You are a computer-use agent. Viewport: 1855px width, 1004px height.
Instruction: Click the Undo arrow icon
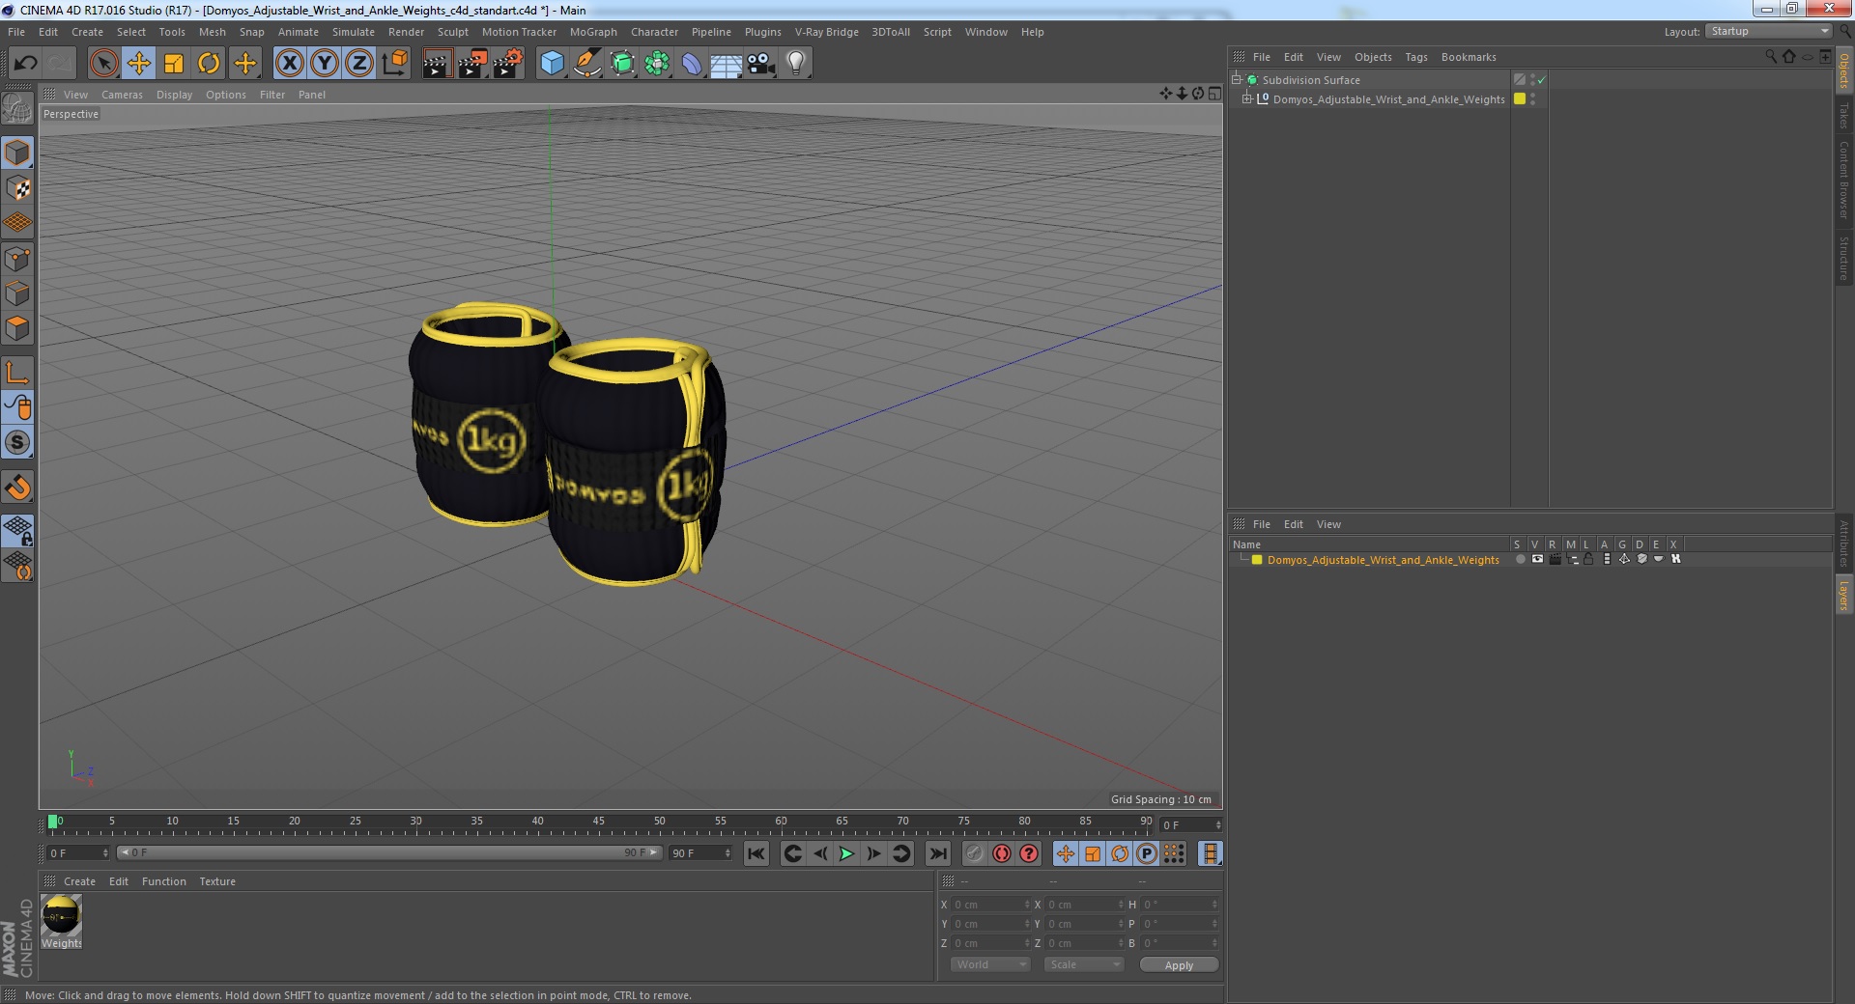(25, 64)
